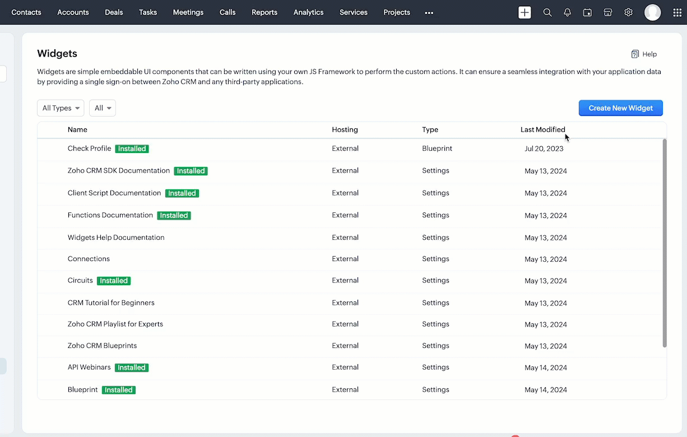
Task: Open the Blueprint widget in last row
Action: click(83, 389)
